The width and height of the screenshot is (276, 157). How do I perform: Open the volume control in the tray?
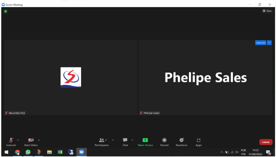(237, 152)
